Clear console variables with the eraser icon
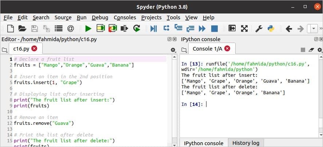The image size is (323, 147). click(311, 50)
